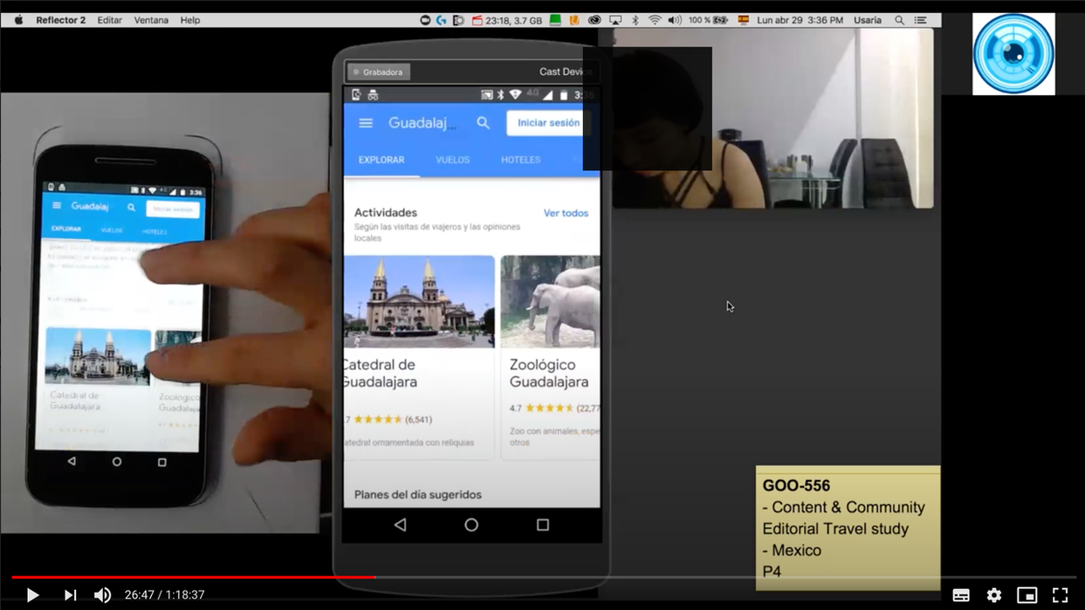The width and height of the screenshot is (1085, 610).
Task: Click the Actividades heading
Action: [386, 212]
